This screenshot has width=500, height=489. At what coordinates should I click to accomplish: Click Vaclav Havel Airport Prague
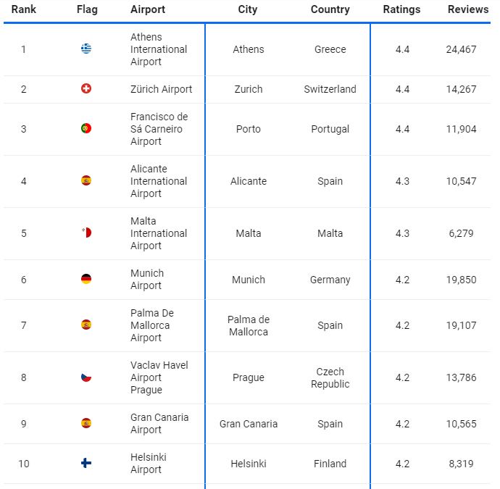point(159,377)
